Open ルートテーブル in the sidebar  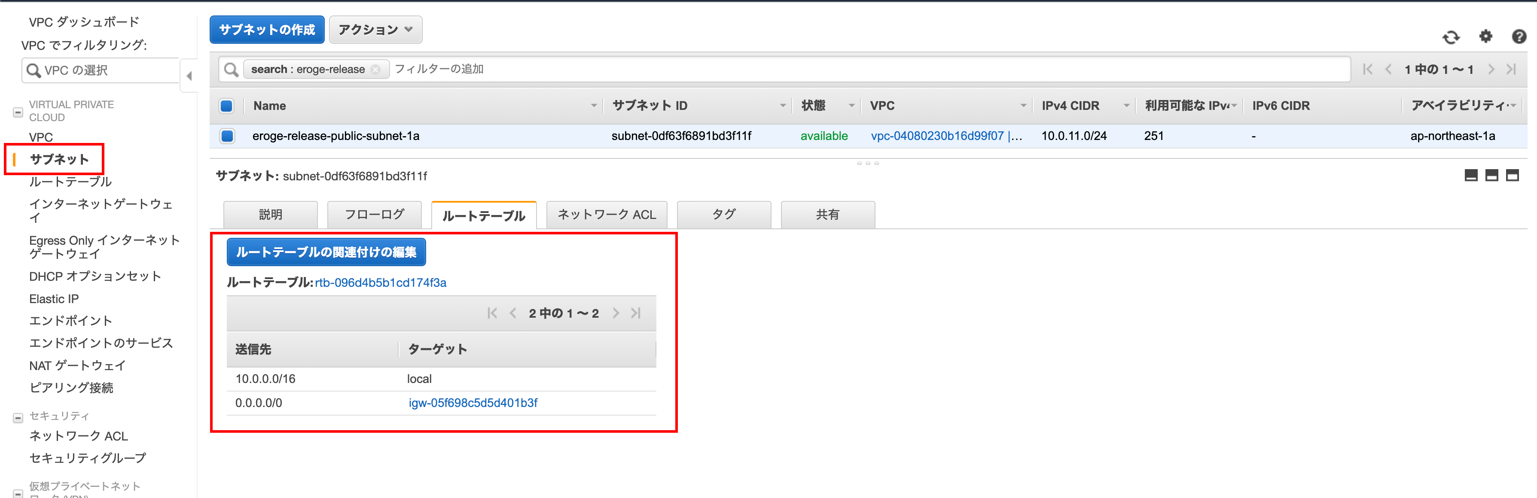point(70,182)
